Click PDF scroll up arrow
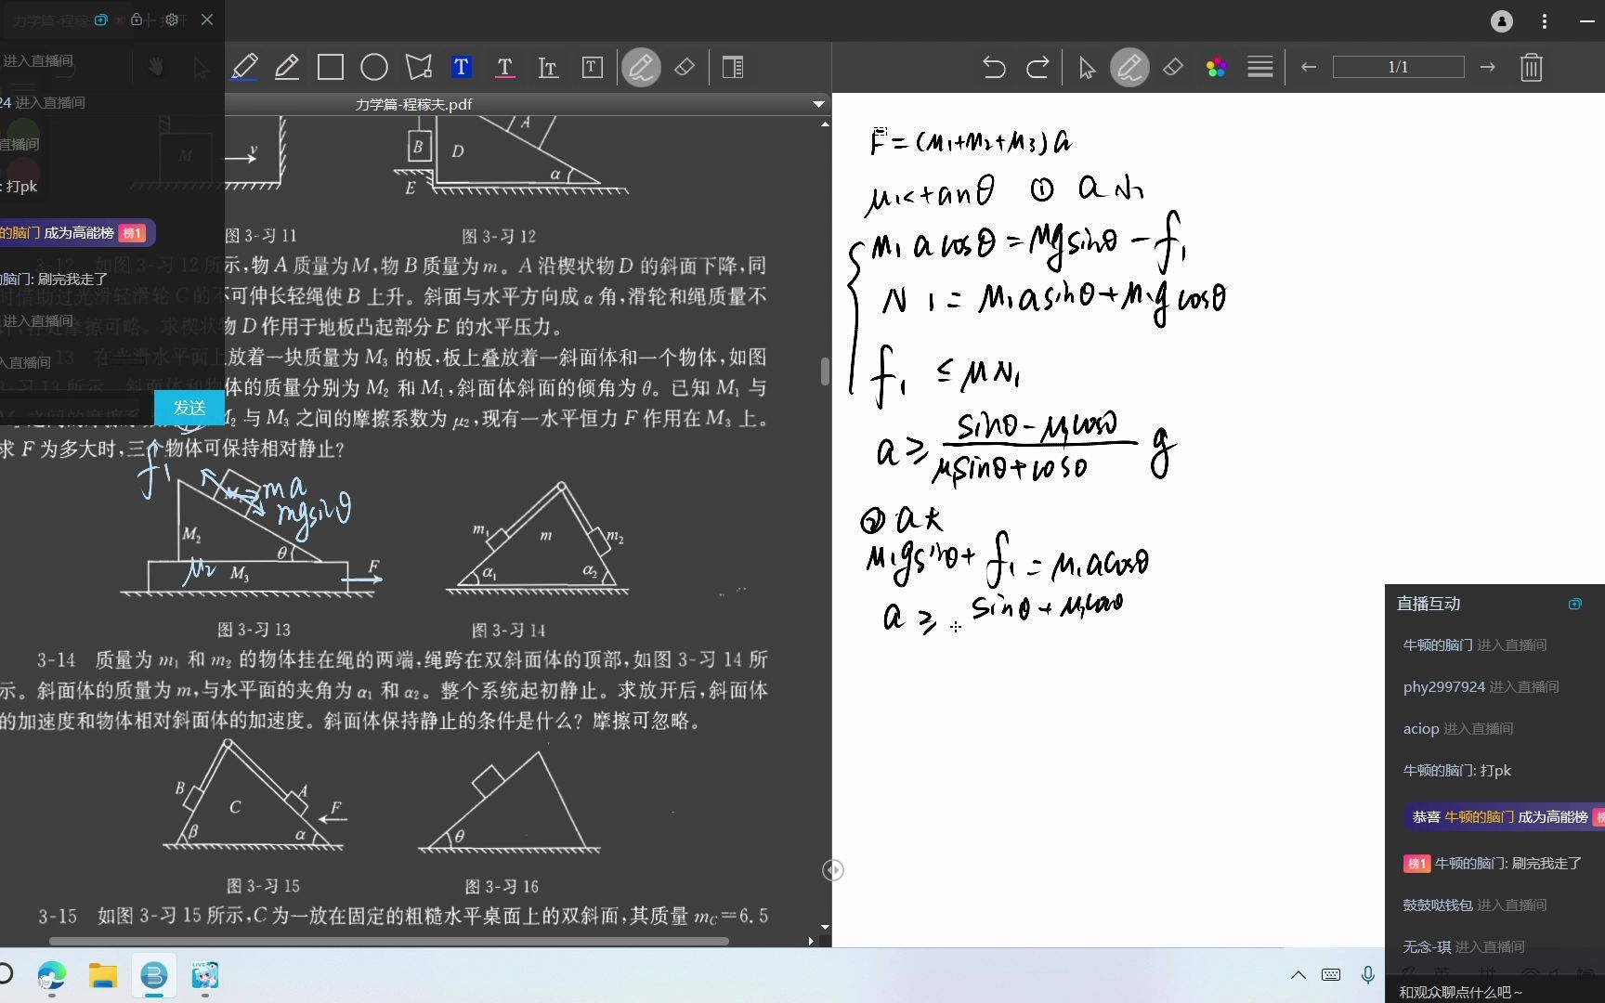This screenshot has width=1605, height=1003. pos(825,124)
